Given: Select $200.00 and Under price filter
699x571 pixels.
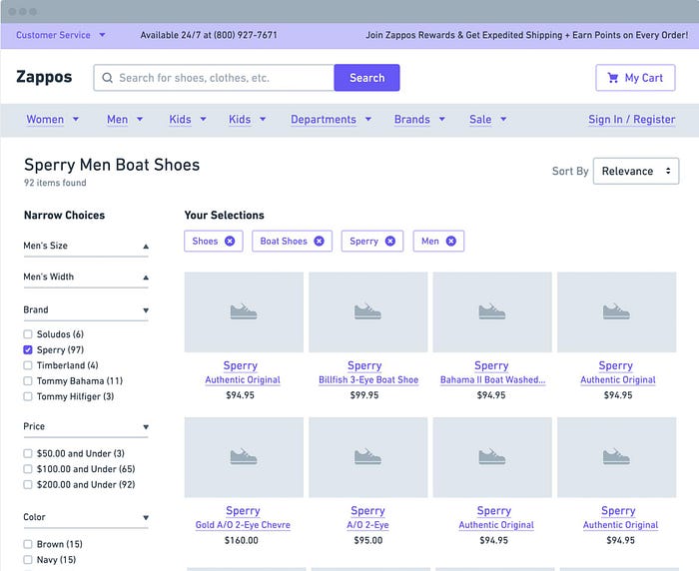Looking at the screenshot, I should click(x=28, y=485).
